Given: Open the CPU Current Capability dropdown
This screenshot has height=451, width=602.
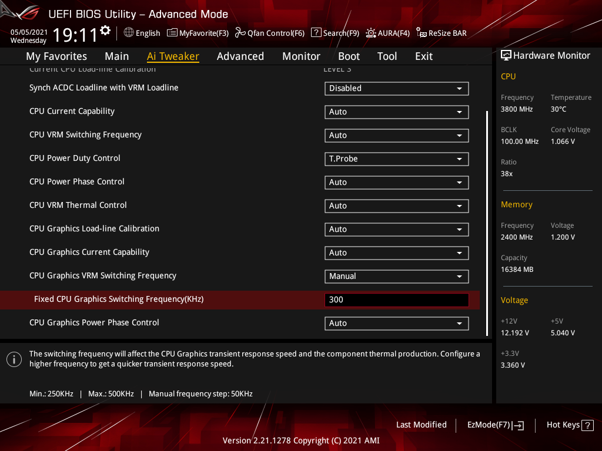Looking at the screenshot, I should pos(396,112).
